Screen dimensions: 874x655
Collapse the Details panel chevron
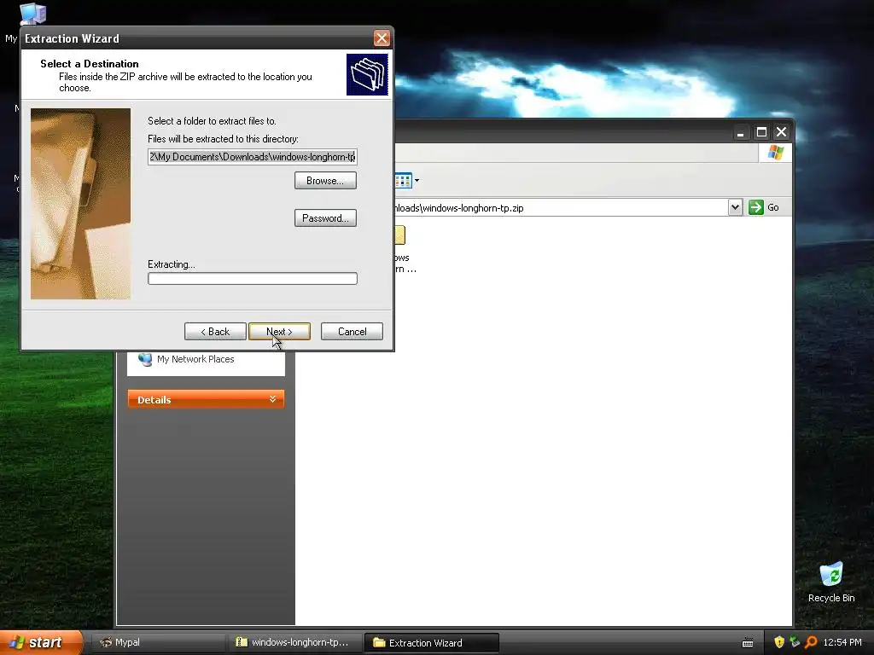272,399
